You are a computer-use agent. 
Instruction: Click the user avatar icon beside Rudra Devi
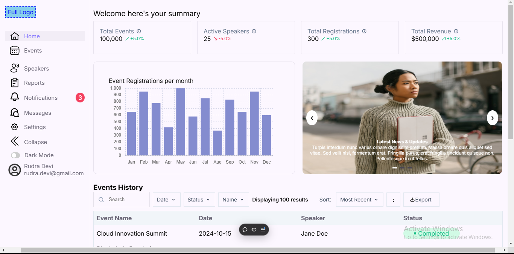point(15,170)
